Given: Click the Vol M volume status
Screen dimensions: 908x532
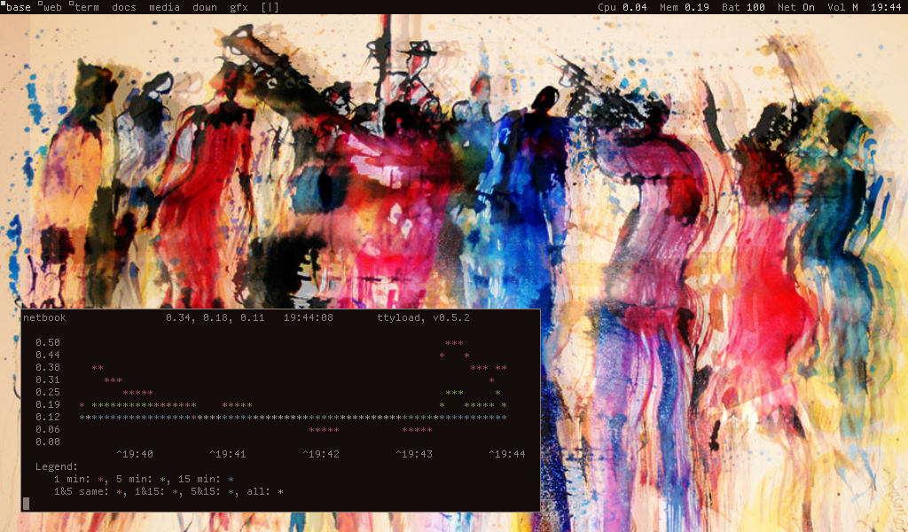Looking at the screenshot, I should [x=842, y=7].
